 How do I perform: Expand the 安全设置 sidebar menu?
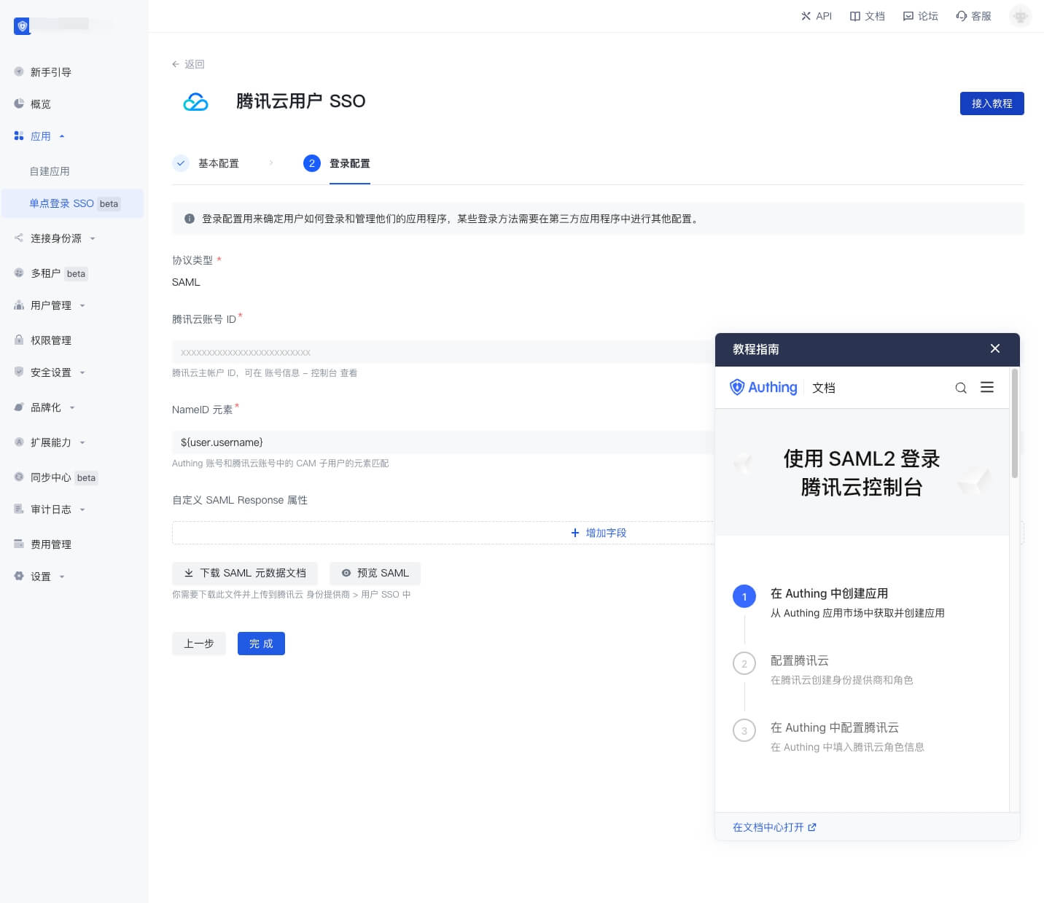pyautogui.click(x=51, y=372)
